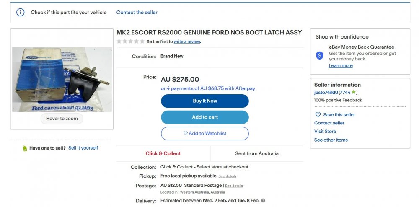Select the Click & Collect tab
This screenshot has width=419, height=207.
coord(163,154)
